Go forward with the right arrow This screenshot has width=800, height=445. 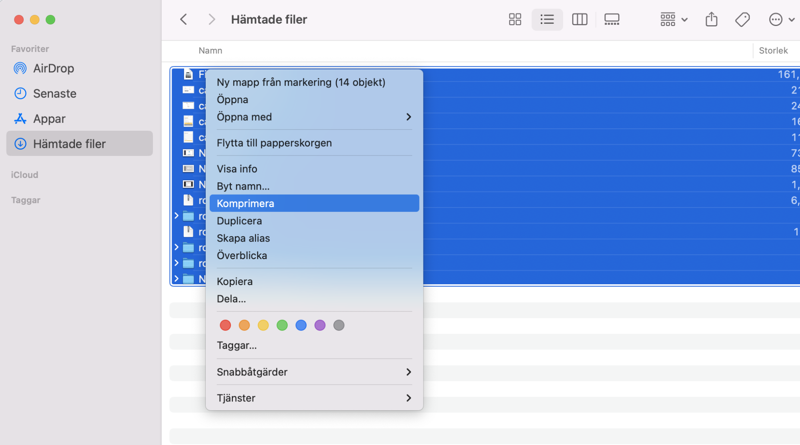click(x=212, y=19)
